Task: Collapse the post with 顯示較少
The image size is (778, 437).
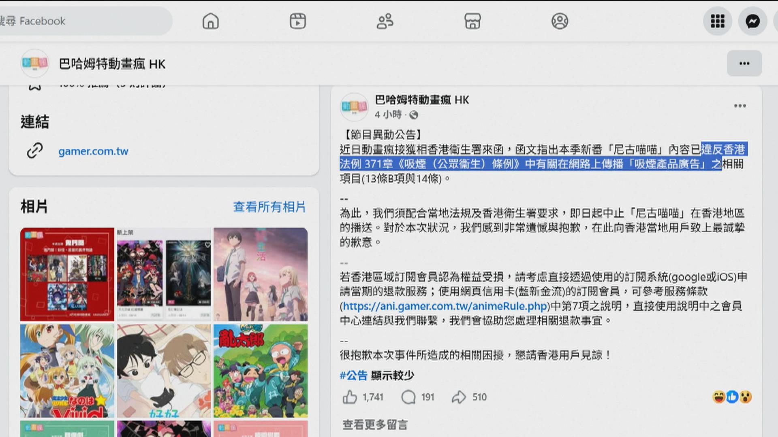Action: 392,375
